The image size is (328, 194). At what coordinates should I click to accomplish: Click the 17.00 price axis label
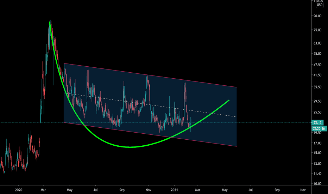pos(317,143)
